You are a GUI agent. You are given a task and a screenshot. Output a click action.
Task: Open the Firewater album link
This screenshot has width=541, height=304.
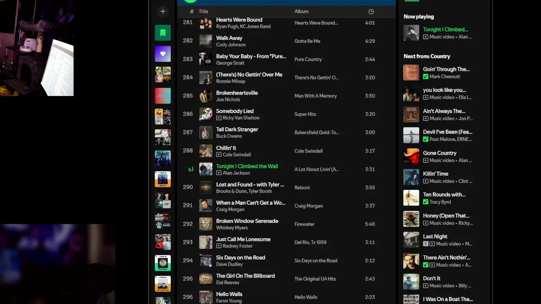point(305,224)
